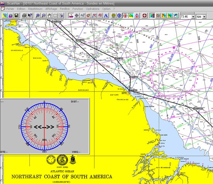Open the Fenêtre menu
The image size is (213, 184).
65,9
